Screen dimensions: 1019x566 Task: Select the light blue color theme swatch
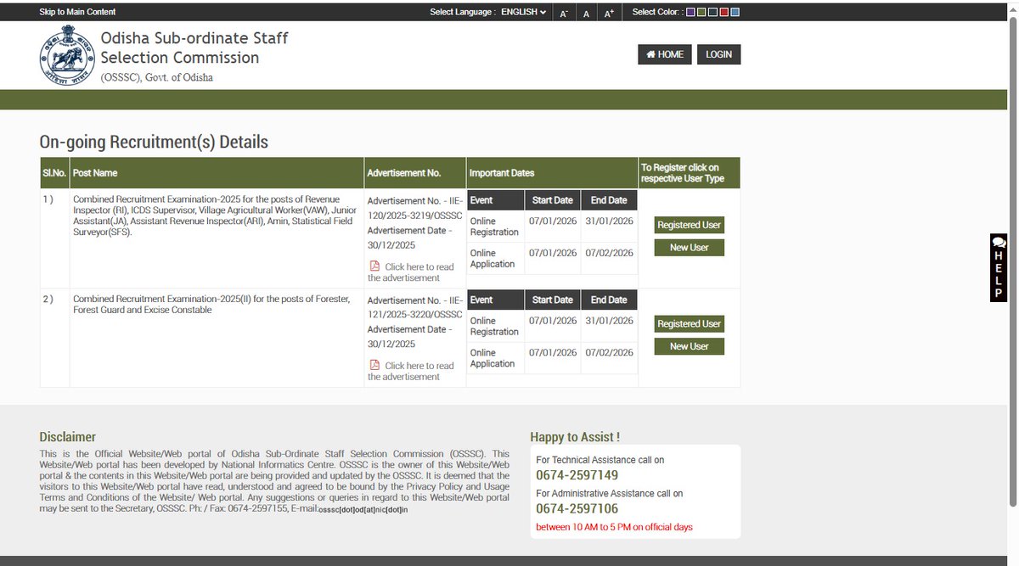coord(735,12)
